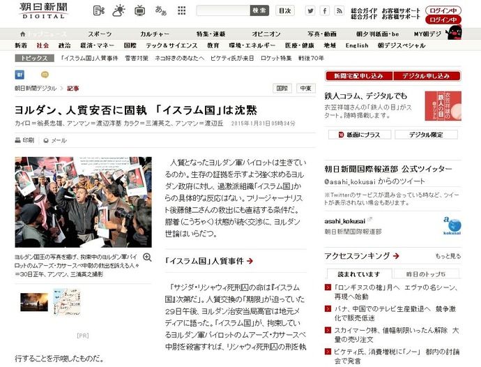481x367 pixels.
Task: Click the 検索 search button
Action: 259,10
